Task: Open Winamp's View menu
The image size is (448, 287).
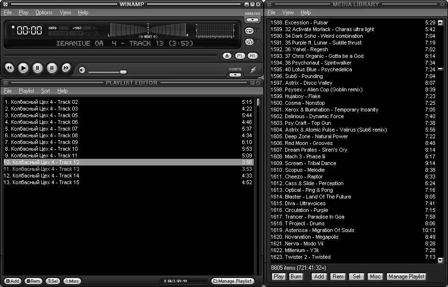Action: click(65, 12)
